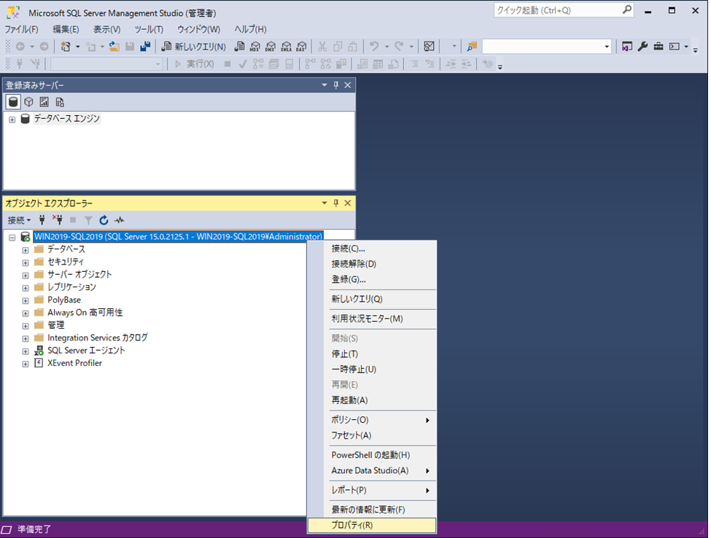Select Database Engine icon in Registered Servers

pos(13,101)
